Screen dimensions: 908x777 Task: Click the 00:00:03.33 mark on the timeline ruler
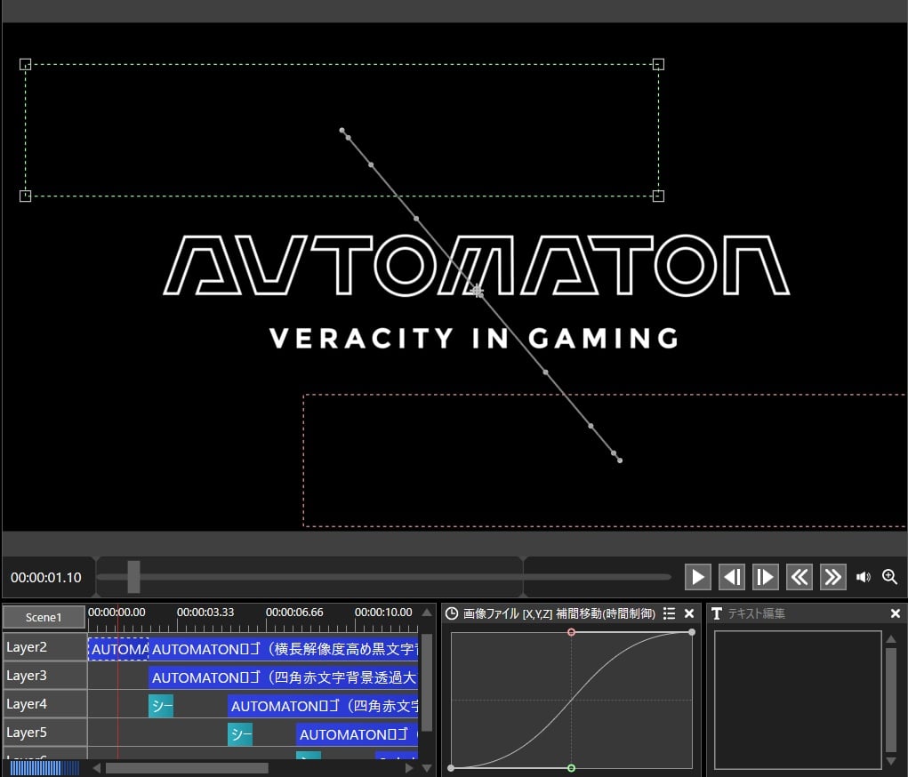[205, 612]
